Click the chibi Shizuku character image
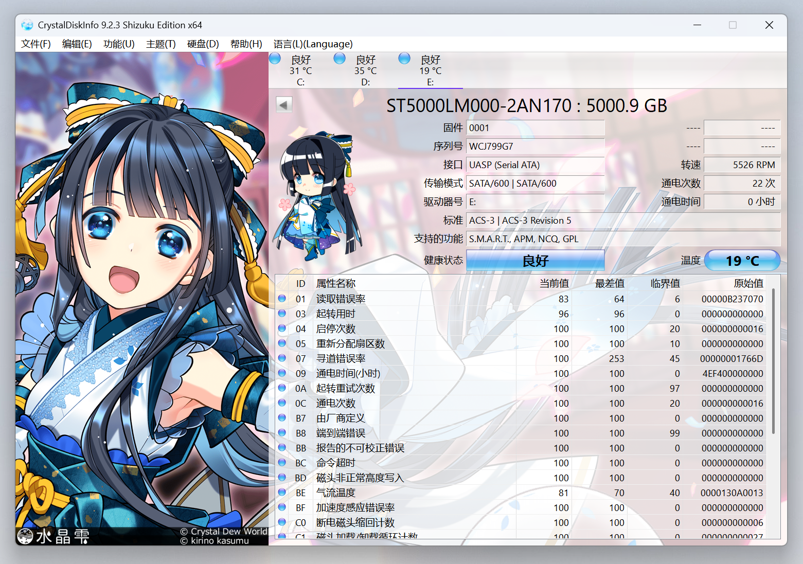803x564 pixels. 317,195
